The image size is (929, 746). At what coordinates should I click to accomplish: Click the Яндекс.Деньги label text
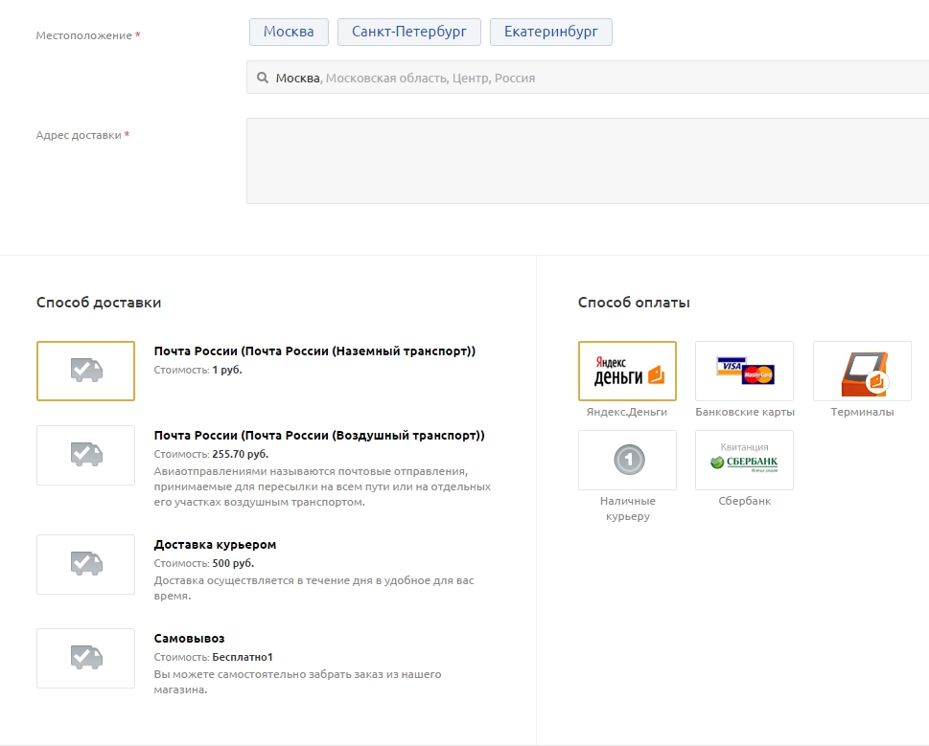tap(627, 412)
